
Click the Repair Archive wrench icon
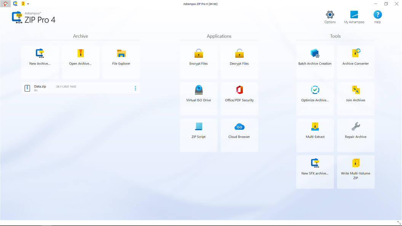[x=356, y=126]
